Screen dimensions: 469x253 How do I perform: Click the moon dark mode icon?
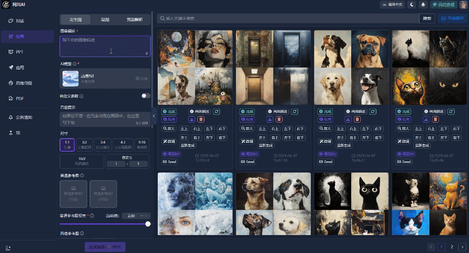[411, 5]
